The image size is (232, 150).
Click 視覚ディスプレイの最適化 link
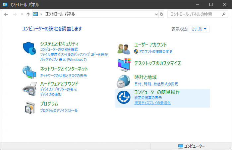point(152,103)
